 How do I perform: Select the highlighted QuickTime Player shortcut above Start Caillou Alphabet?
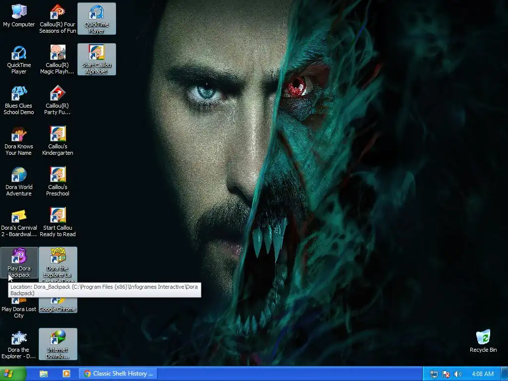click(x=97, y=19)
